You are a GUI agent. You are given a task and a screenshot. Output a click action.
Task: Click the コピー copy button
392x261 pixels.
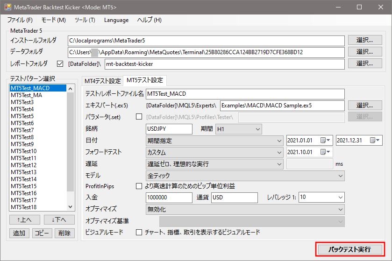pos(42,233)
